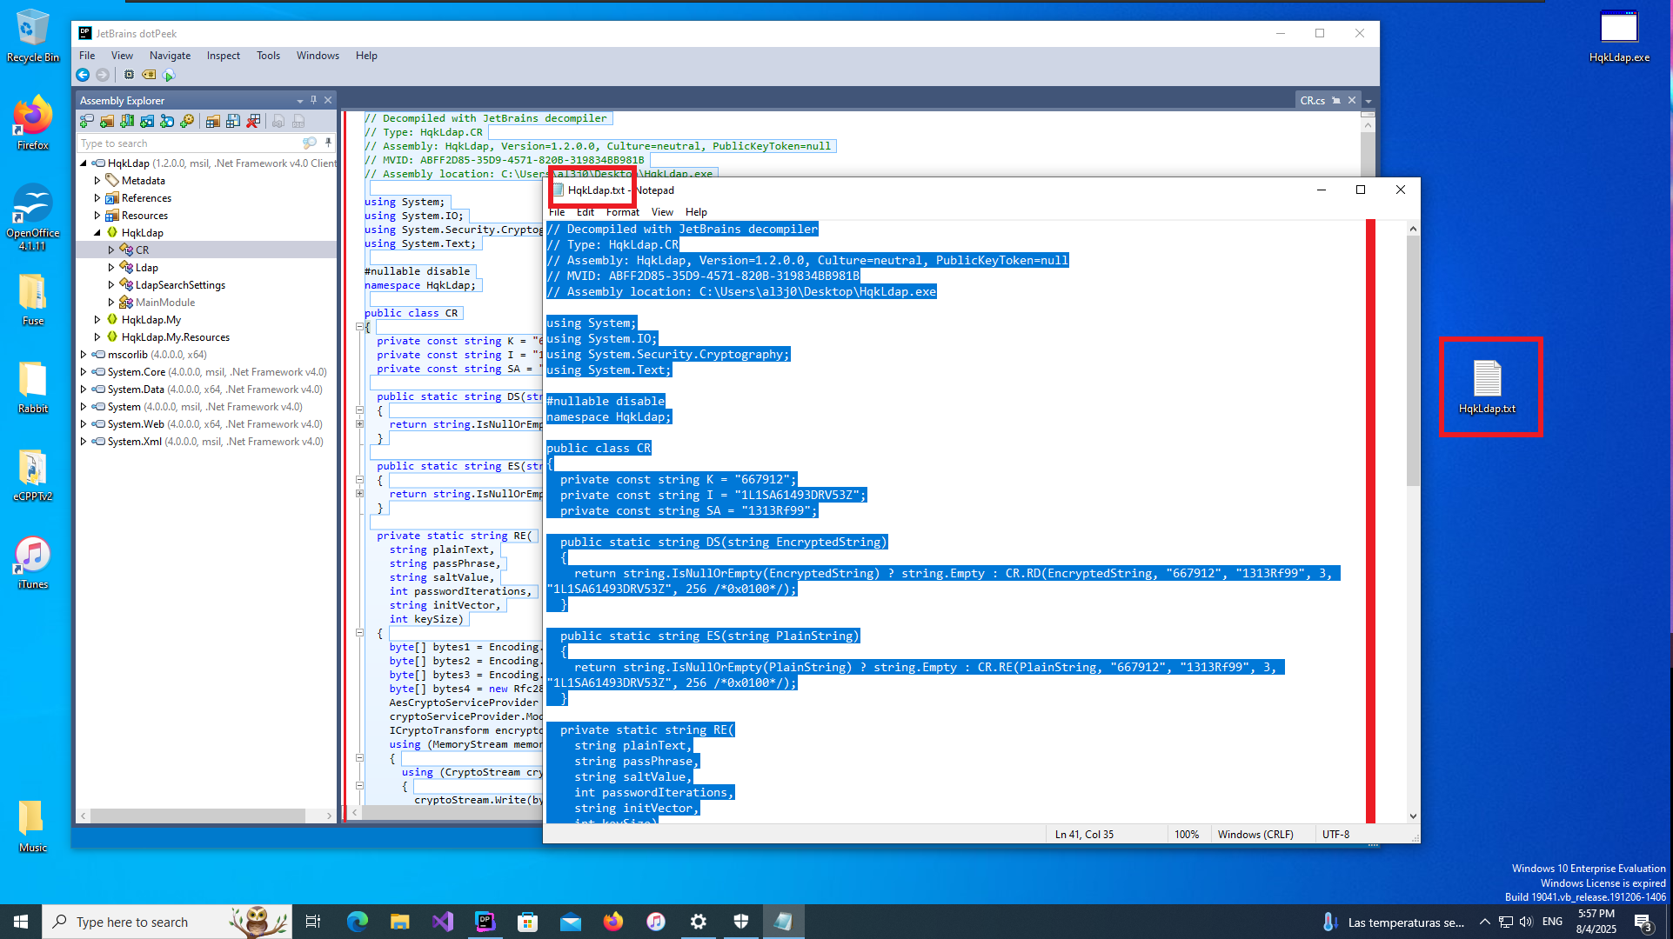Open the Notepad View menu
The width and height of the screenshot is (1673, 939).
pyautogui.click(x=662, y=212)
